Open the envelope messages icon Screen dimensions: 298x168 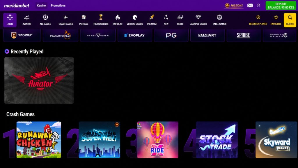(250, 6)
